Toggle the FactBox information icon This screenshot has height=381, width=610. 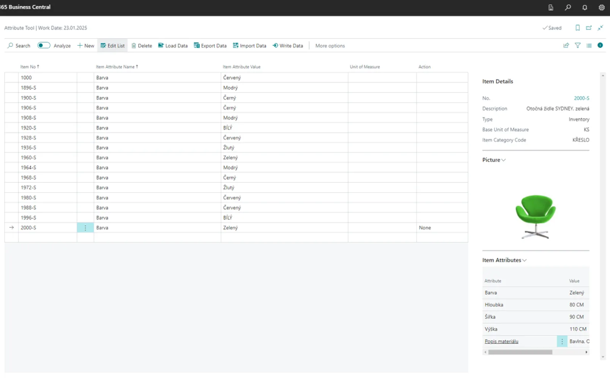(x=600, y=45)
